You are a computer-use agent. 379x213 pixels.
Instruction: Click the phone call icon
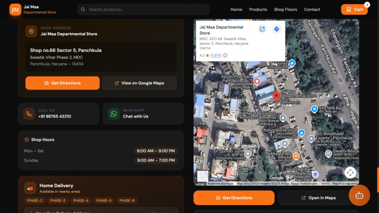pos(29,114)
